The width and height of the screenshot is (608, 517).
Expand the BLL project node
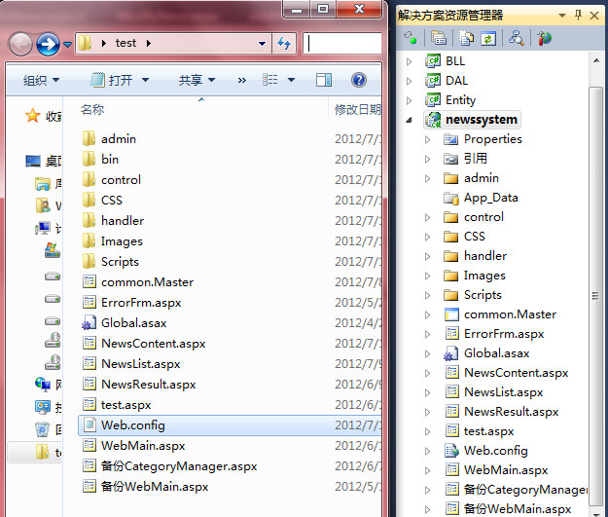[x=410, y=61]
